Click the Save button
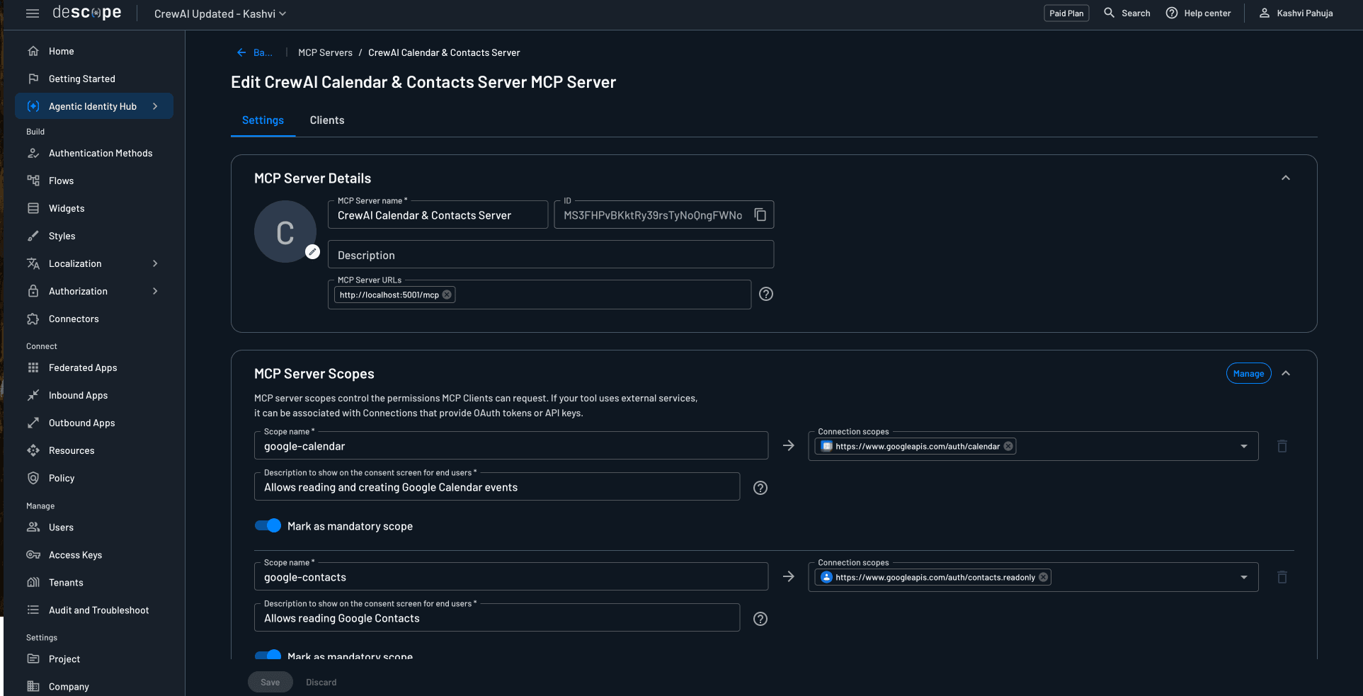 pyautogui.click(x=270, y=682)
